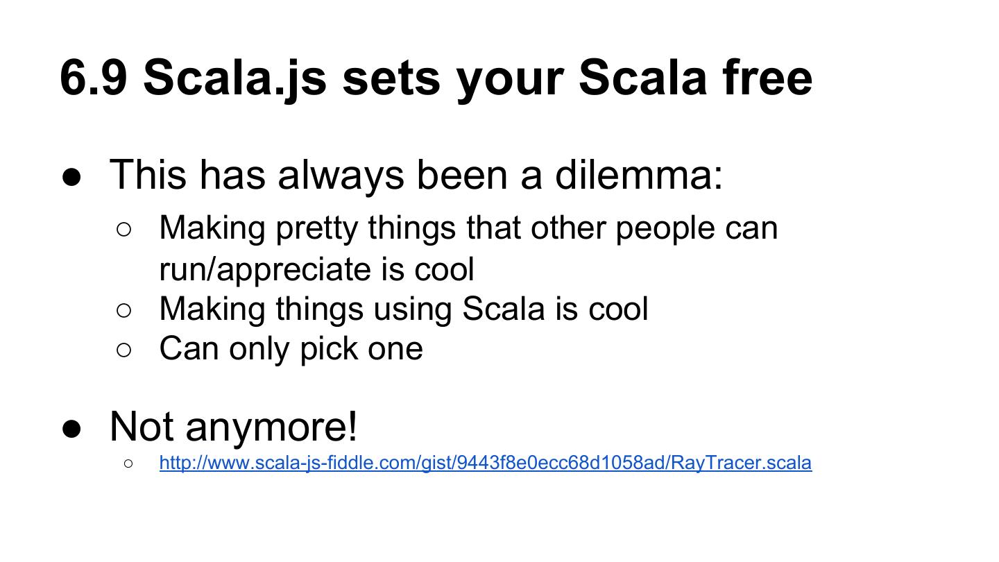Click the "run/appreciate is cool" line
Image resolution: width=999 pixels, height=562 pixels.
coord(316,269)
